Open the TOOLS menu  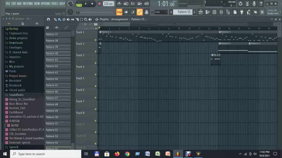pos(55,3)
